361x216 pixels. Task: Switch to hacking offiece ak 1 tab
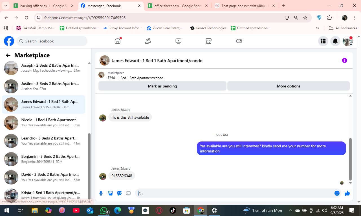(43, 6)
